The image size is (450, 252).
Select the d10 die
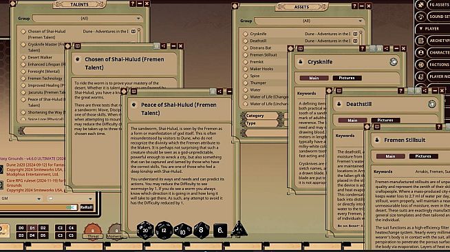[183, 231]
